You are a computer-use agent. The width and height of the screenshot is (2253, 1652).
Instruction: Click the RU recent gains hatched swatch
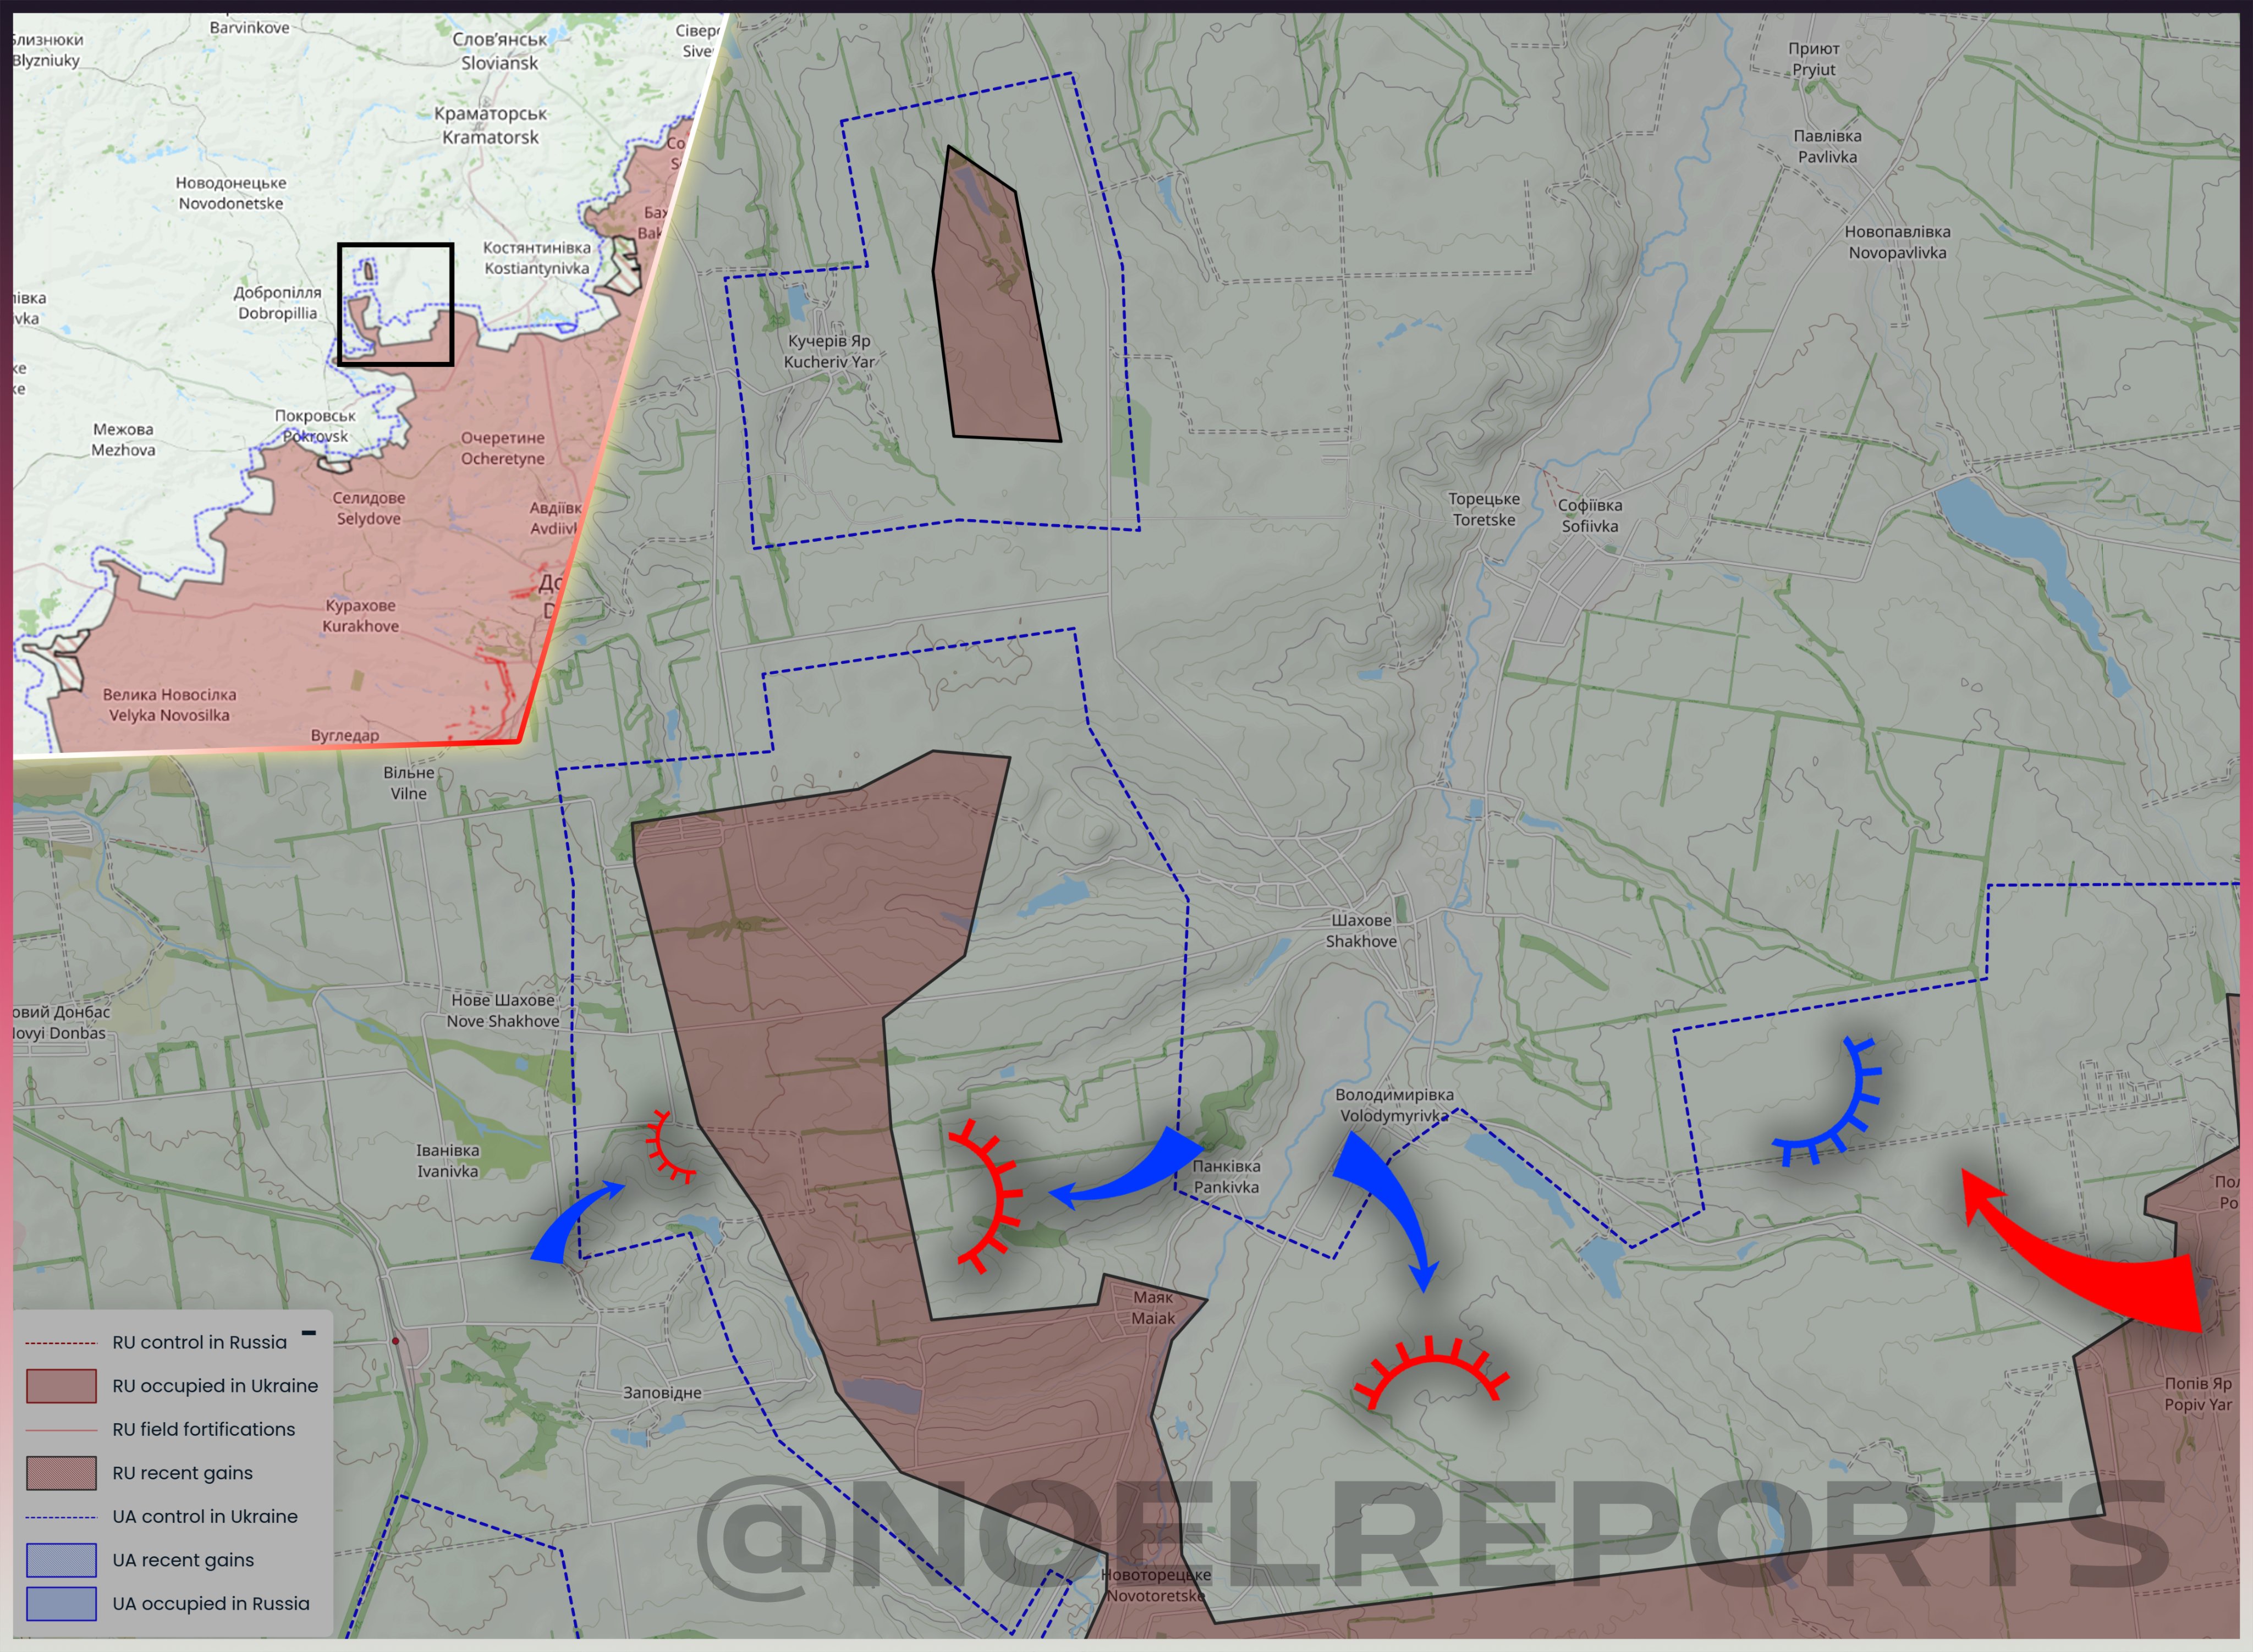point(61,1473)
